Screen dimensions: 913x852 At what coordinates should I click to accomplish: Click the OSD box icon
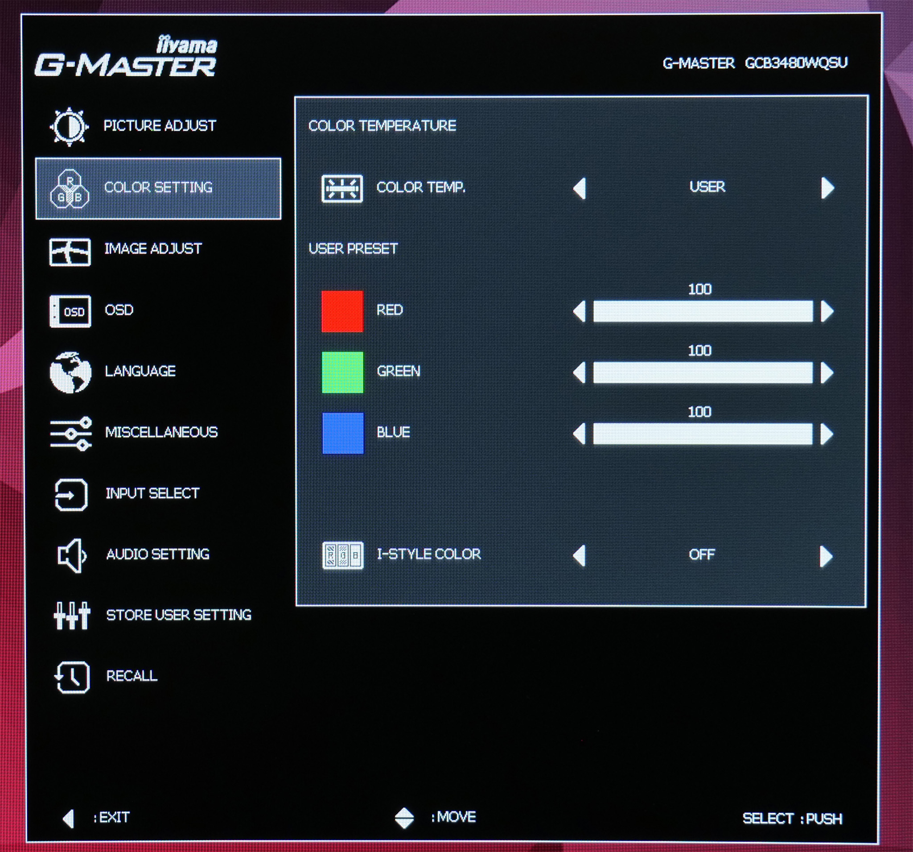(70, 311)
